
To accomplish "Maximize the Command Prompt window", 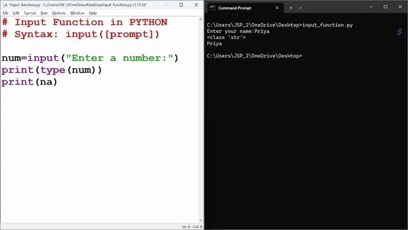I will 385,7.
